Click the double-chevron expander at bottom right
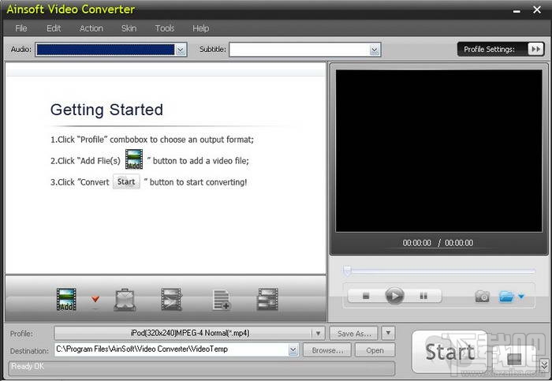This screenshot has height=381, width=552. pyautogui.click(x=544, y=364)
